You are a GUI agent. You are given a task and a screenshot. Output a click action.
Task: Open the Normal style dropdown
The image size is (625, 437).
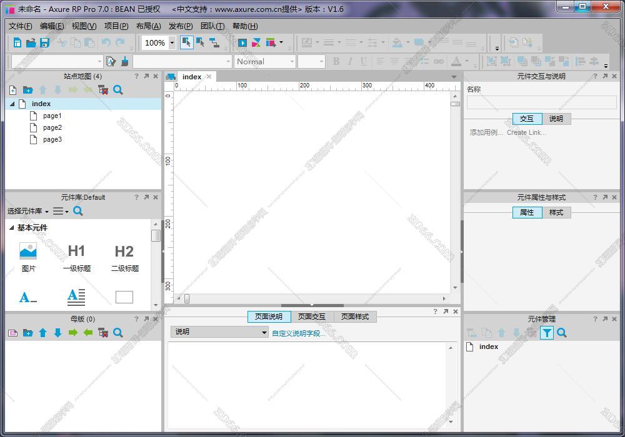[x=265, y=61]
